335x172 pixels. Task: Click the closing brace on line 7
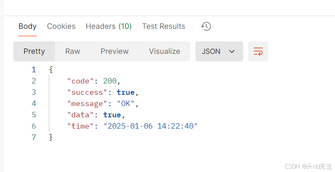(x=51, y=137)
